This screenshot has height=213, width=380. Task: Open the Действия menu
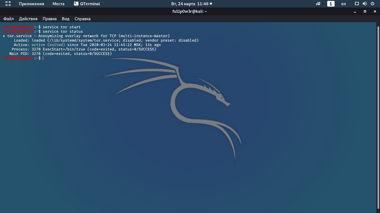tap(28, 19)
